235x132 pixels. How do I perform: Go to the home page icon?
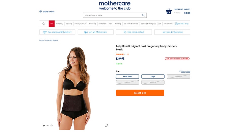tap(44, 24)
